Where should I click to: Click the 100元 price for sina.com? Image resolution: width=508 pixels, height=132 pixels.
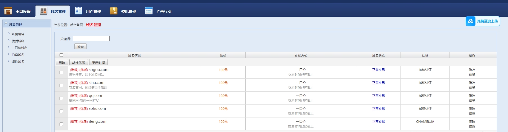[x=223, y=83]
